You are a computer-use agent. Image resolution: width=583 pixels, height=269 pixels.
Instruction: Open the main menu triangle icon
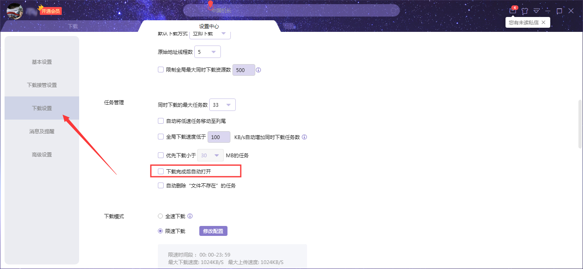[537, 11]
